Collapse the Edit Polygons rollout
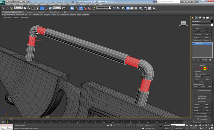This screenshot has width=214, height=130. [202, 99]
